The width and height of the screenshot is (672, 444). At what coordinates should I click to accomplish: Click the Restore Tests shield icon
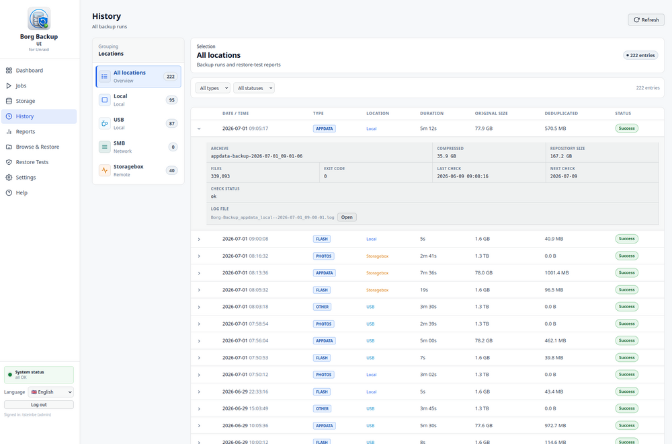(9, 162)
